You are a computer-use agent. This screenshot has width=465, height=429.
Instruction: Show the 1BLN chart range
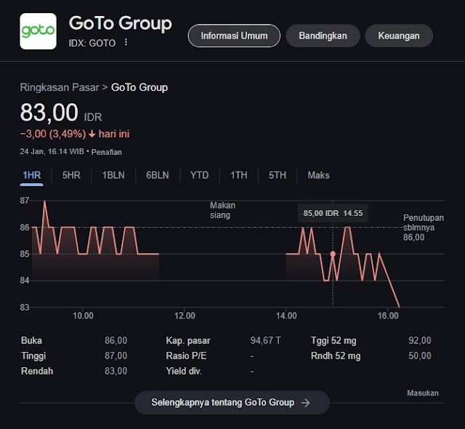[x=113, y=175]
